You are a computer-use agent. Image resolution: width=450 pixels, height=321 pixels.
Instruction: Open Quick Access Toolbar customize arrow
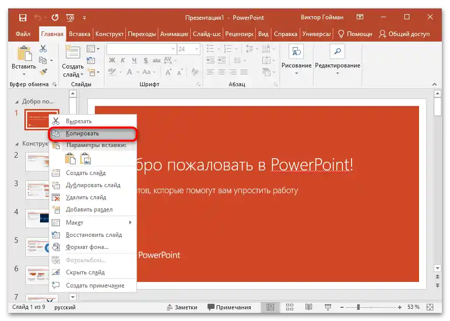[84, 18]
